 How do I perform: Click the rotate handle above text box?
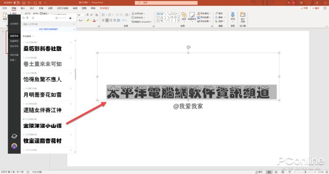tap(188, 47)
